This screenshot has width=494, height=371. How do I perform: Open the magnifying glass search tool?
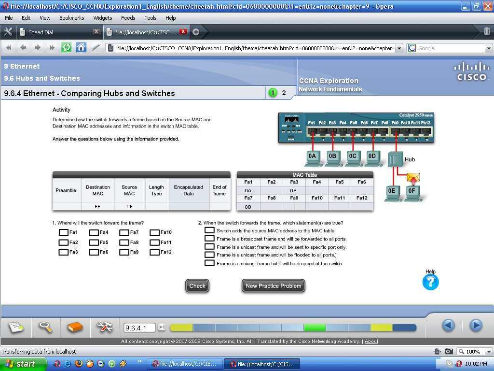[46, 327]
